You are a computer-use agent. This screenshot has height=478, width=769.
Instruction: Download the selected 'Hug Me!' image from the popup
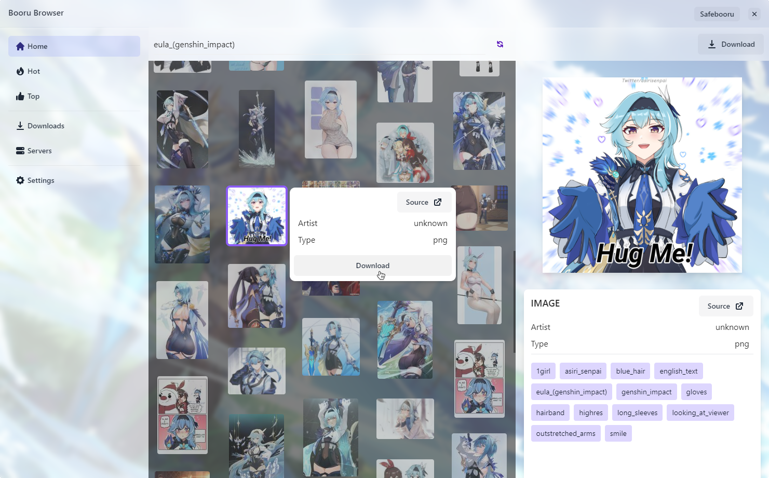[x=372, y=265]
